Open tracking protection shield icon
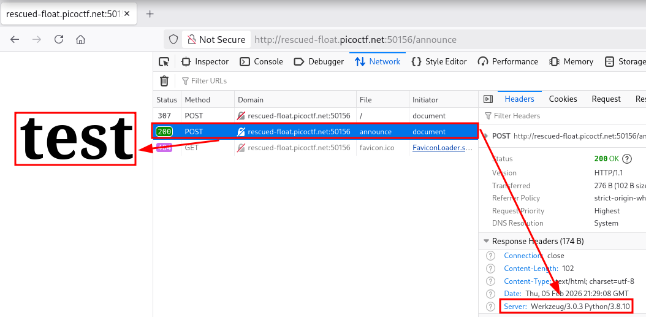This screenshot has width=646, height=317. pyautogui.click(x=173, y=39)
